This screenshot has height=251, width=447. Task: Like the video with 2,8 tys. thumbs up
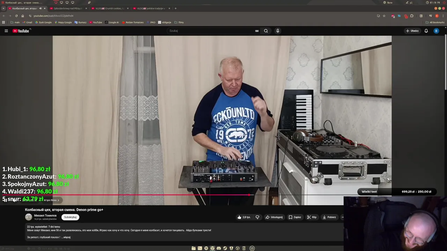coord(244,217)
